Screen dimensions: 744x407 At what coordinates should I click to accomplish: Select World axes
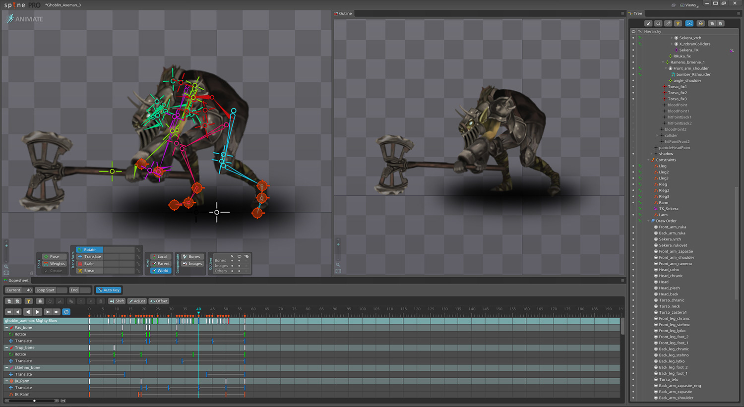(162, 271)
